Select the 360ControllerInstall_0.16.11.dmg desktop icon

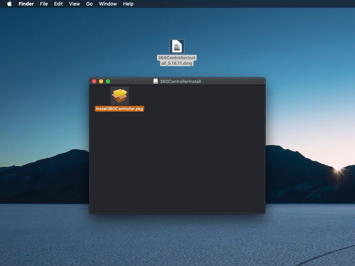[x=177, y=46]
